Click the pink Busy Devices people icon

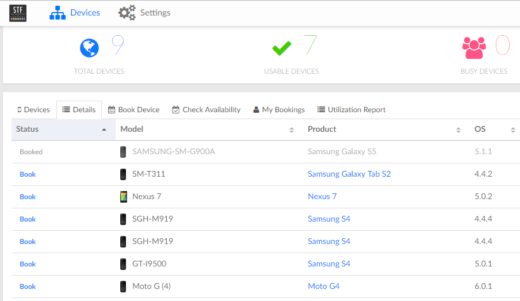point(474,48)
